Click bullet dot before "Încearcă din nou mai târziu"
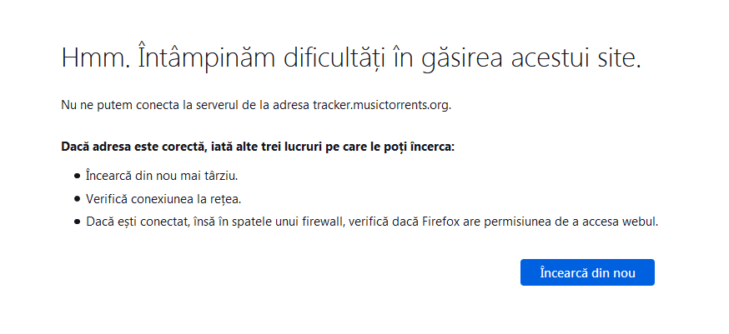The width and height of the screenshot is (729, 334). coord(78,176)
